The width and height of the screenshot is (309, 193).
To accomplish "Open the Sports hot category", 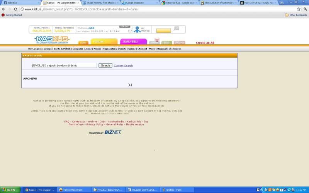I will click(x=123, y=49).
